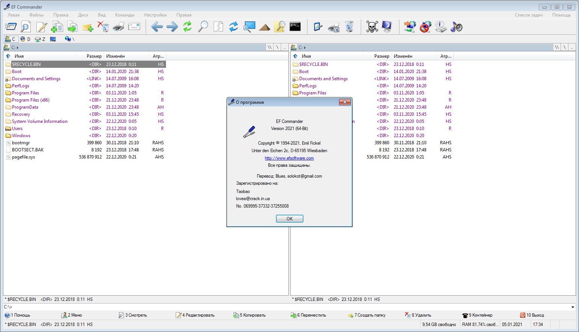The width and height of the screenshot is (579, 332).
Task: Click F4 Редактировать button
Action: tap(195, 315)
